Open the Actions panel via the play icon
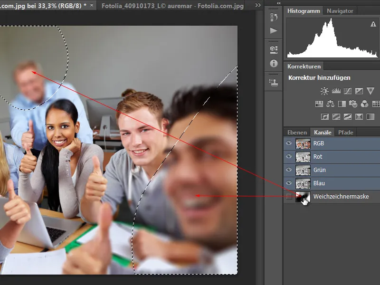Viewport: 380px width, 285px height. pos(273,30)
